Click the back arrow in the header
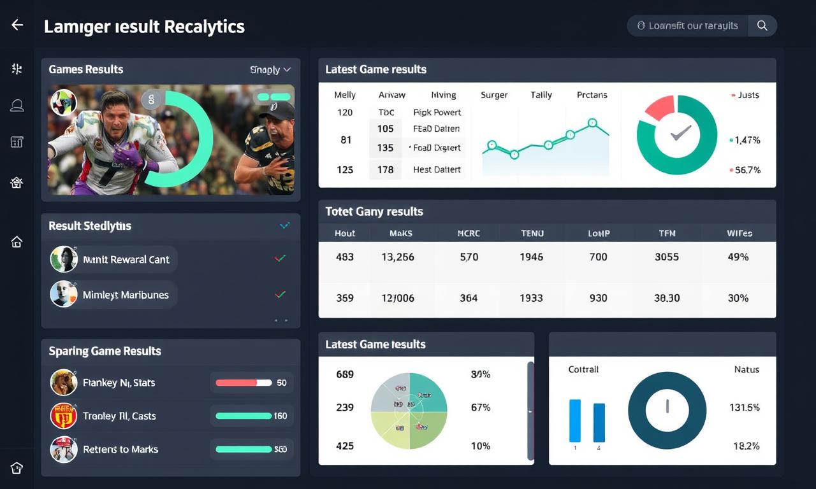Image resolution: width=816 pixels, height=489 pixels. [17, 25]
